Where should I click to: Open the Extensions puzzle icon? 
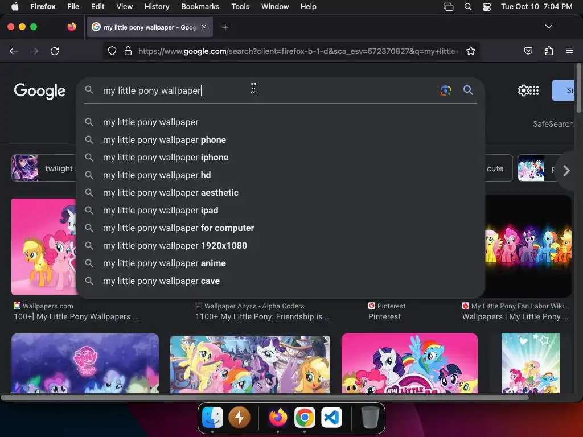tap(549, 51)
